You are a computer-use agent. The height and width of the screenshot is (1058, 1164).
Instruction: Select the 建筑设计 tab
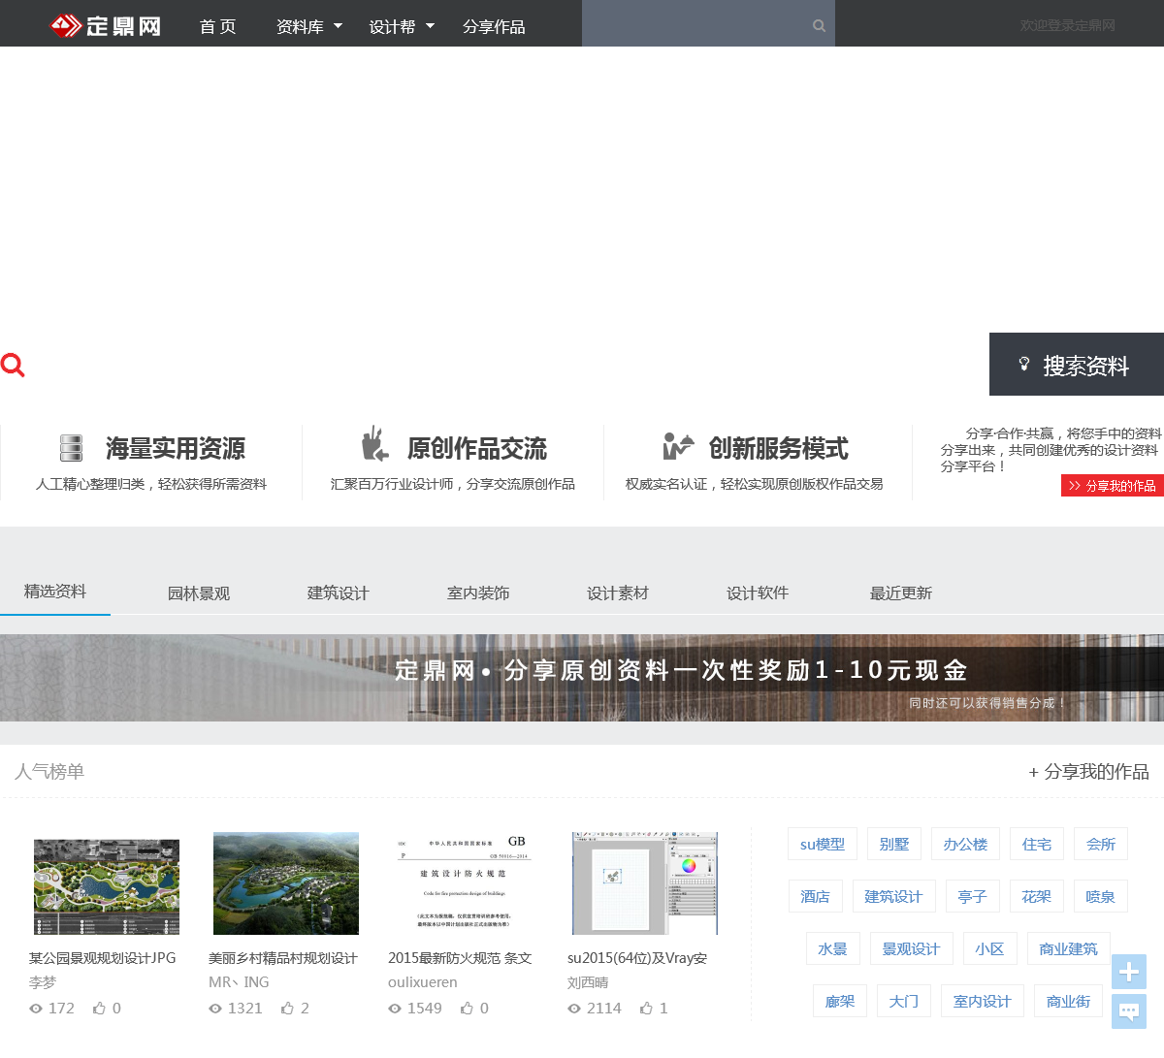339,593
